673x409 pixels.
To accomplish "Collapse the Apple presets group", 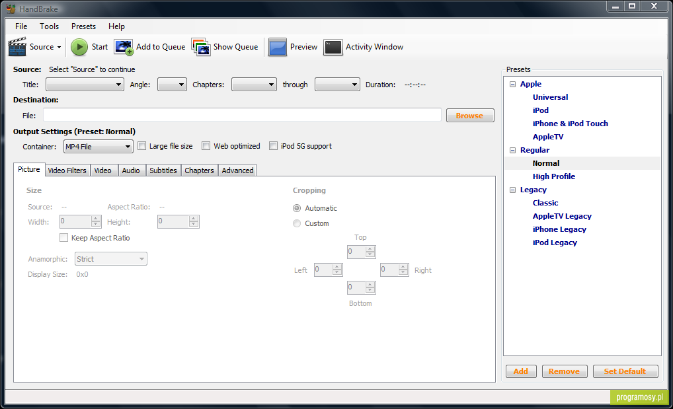I will coord(512,84).
